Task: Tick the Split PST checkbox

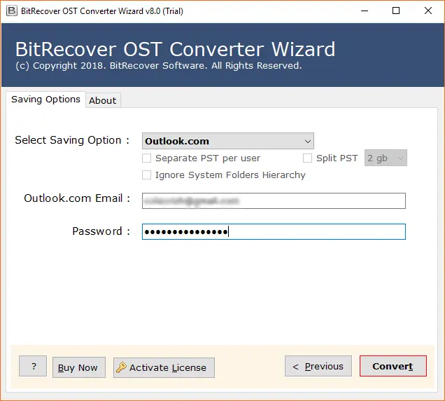Action: 307,158
